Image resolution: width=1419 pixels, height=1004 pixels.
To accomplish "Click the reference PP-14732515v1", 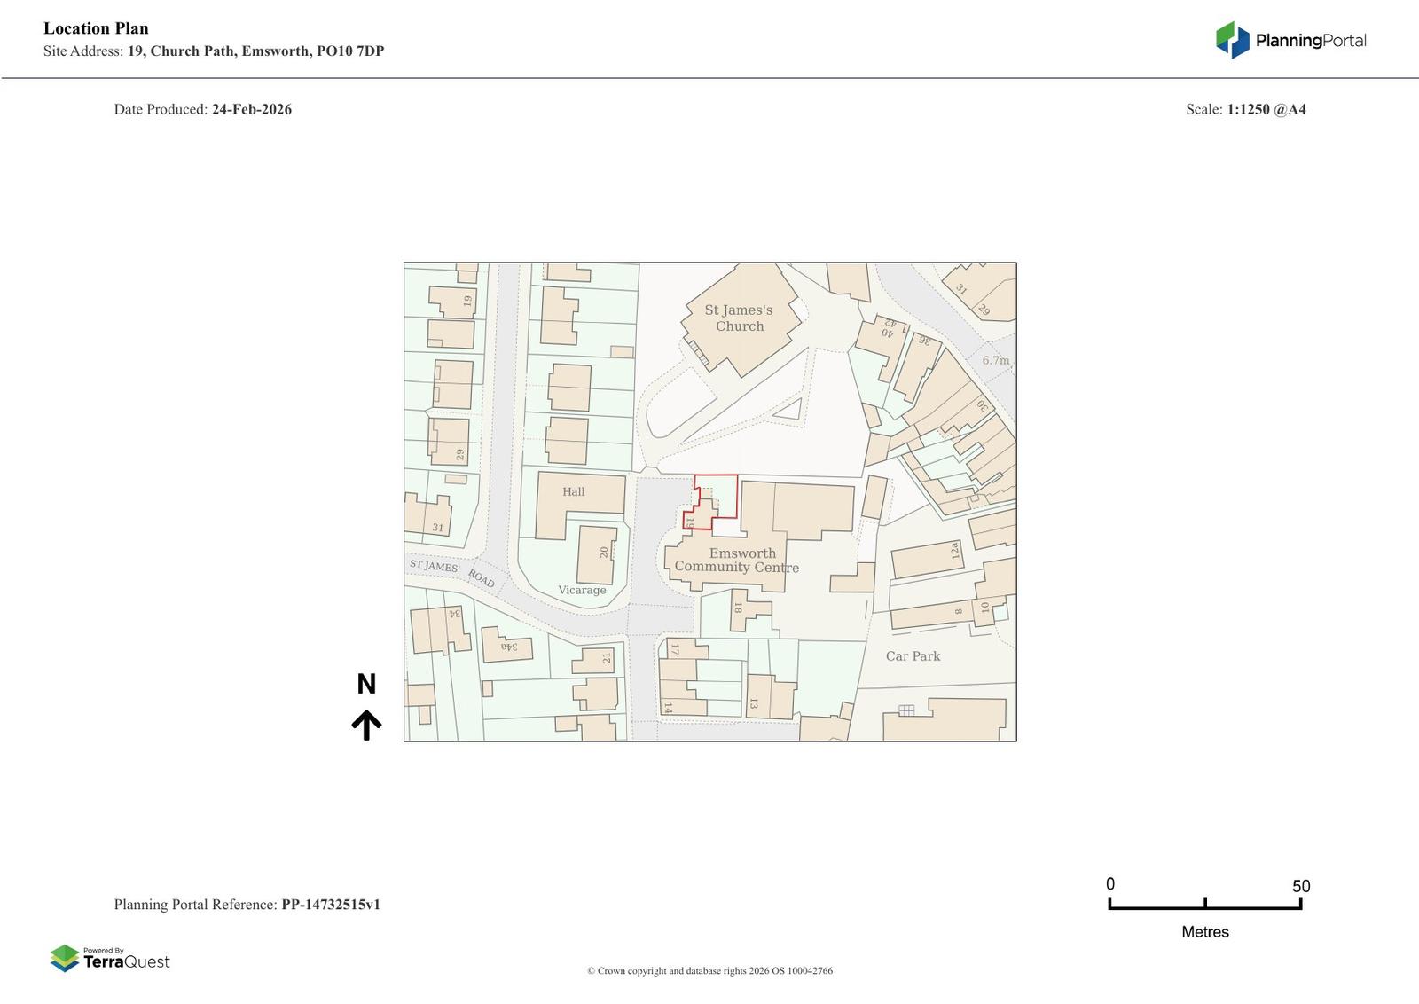I will tap(331, 905).
